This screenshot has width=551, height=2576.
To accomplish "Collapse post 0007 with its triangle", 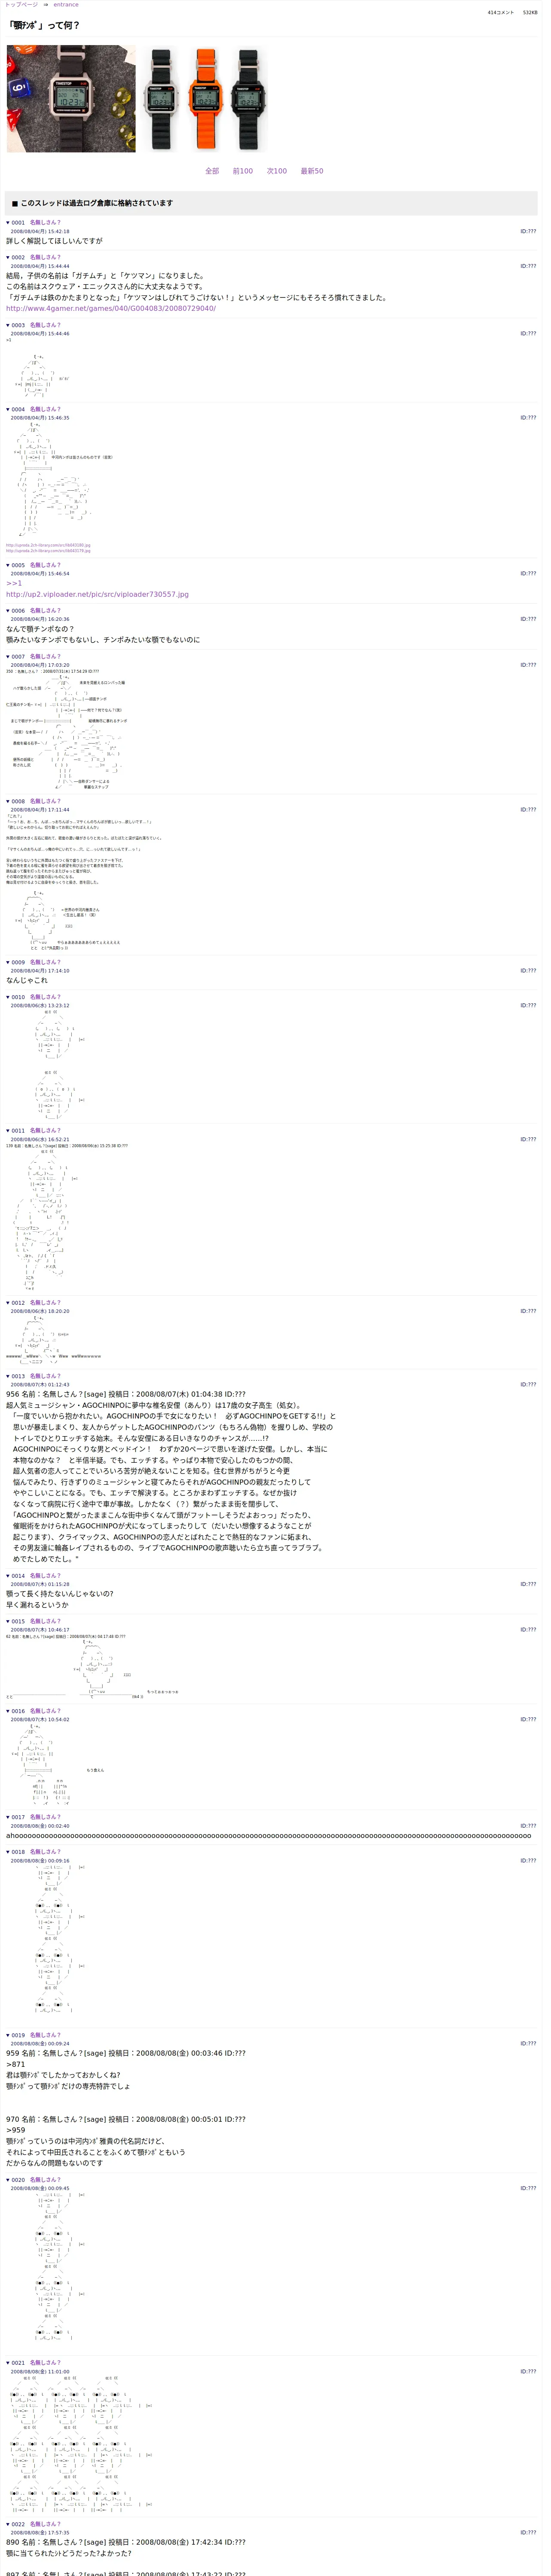I will [8, 657].
